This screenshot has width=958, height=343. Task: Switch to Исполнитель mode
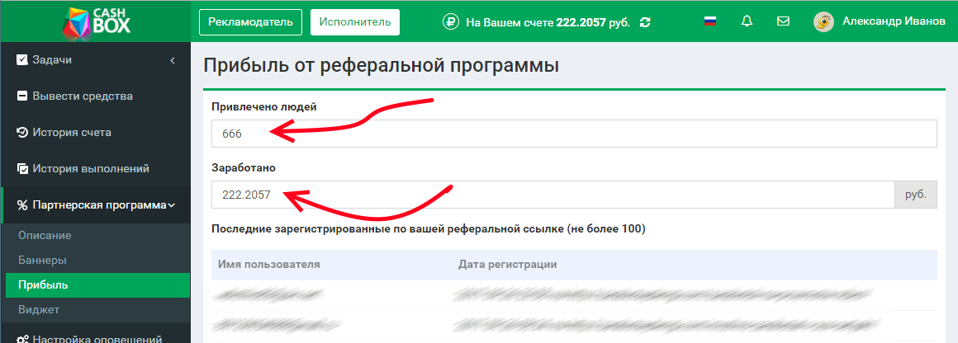[354, 22]
